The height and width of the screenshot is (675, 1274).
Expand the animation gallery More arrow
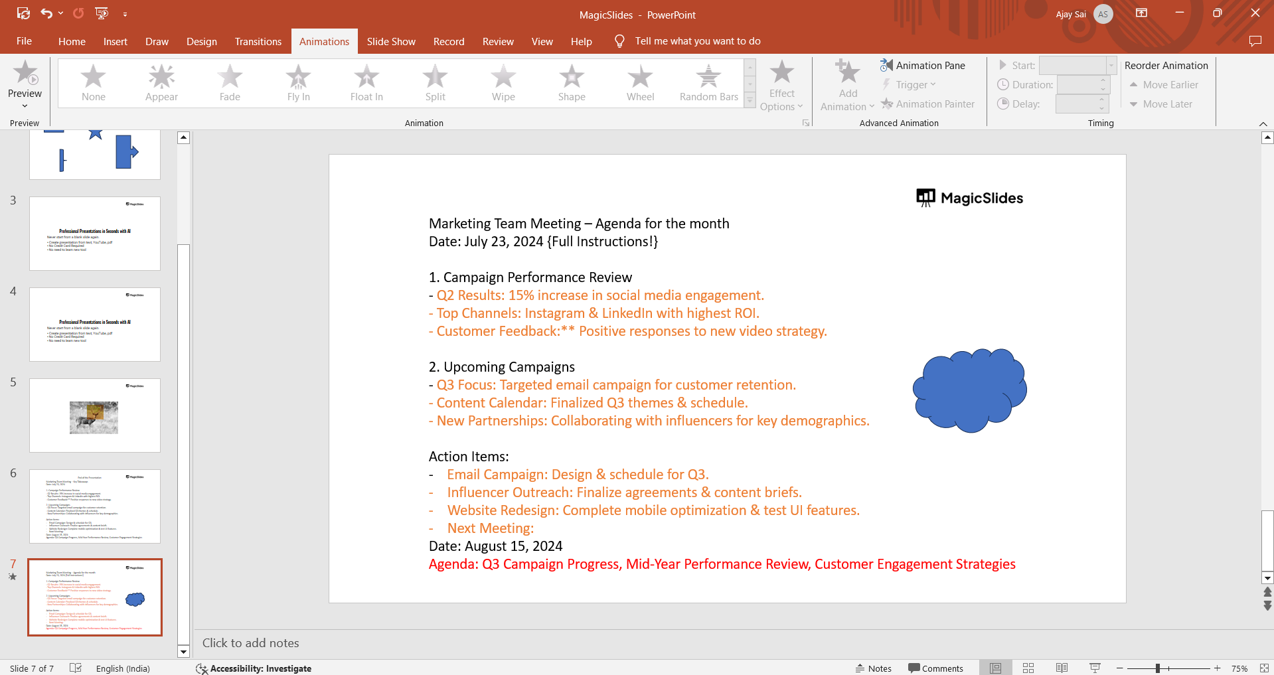pos(750,101)
